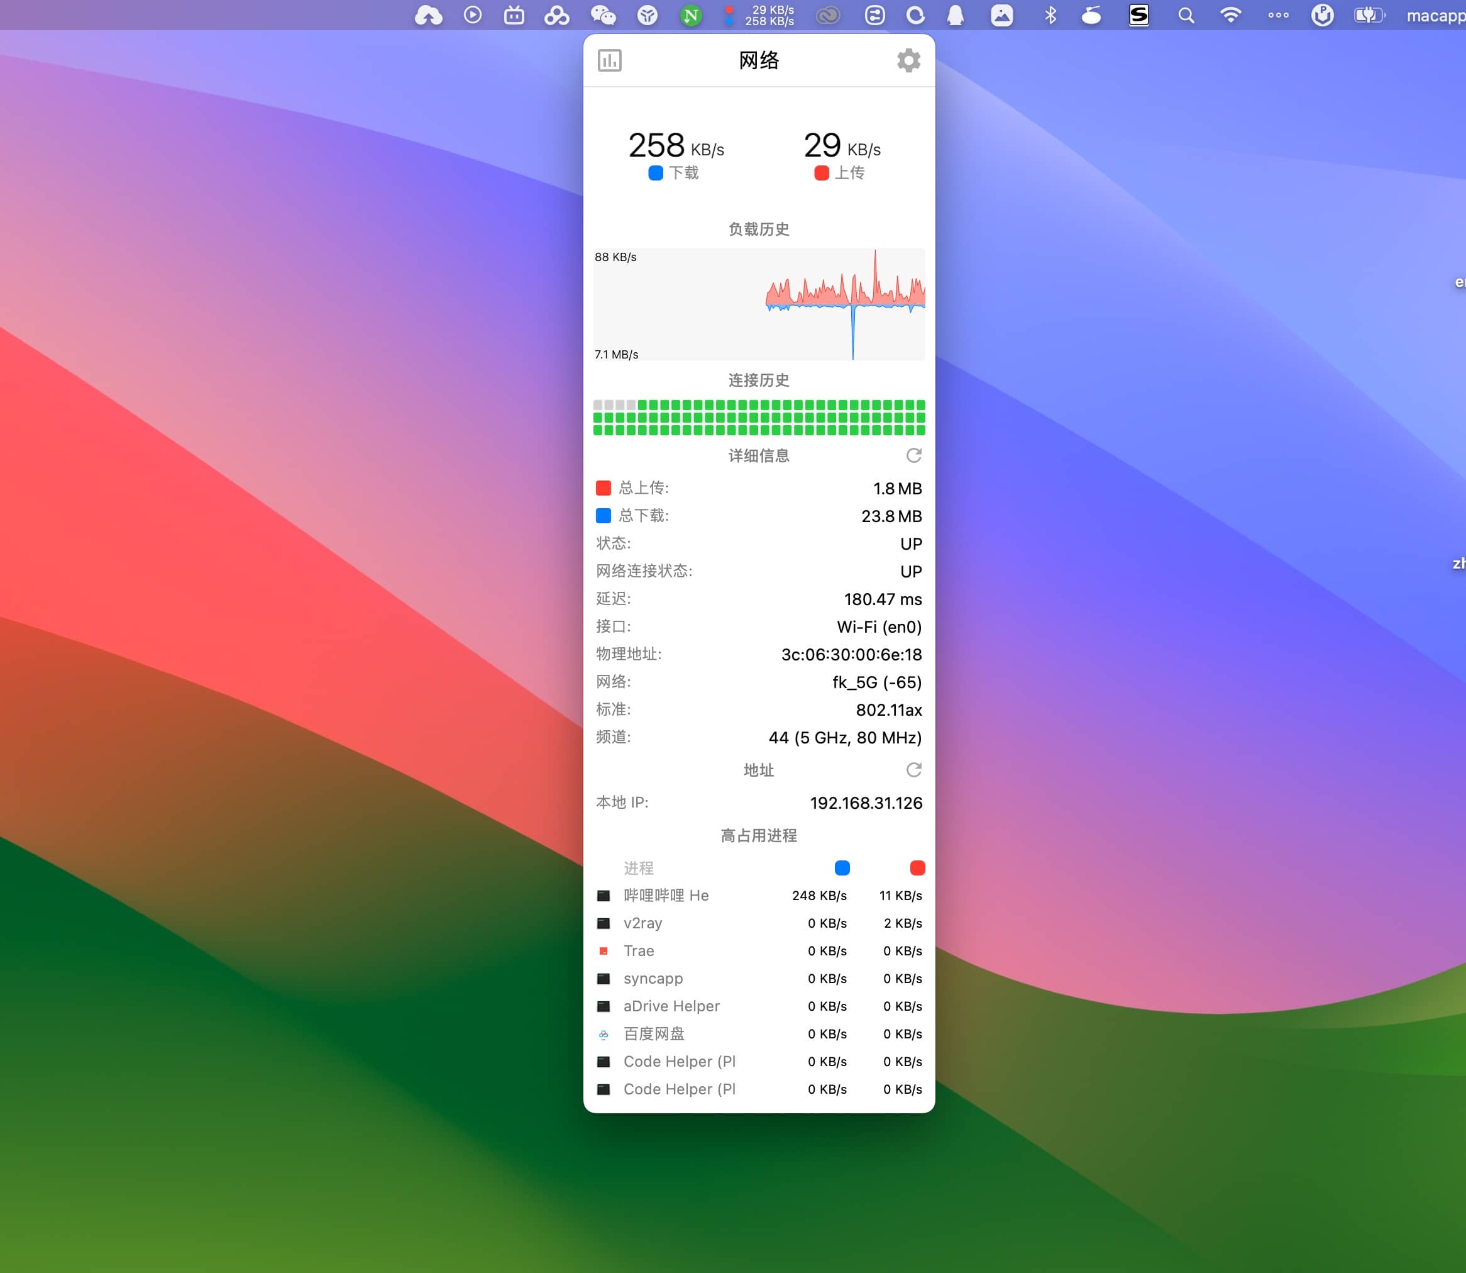Select the v2ray process row

pos(758,923)
